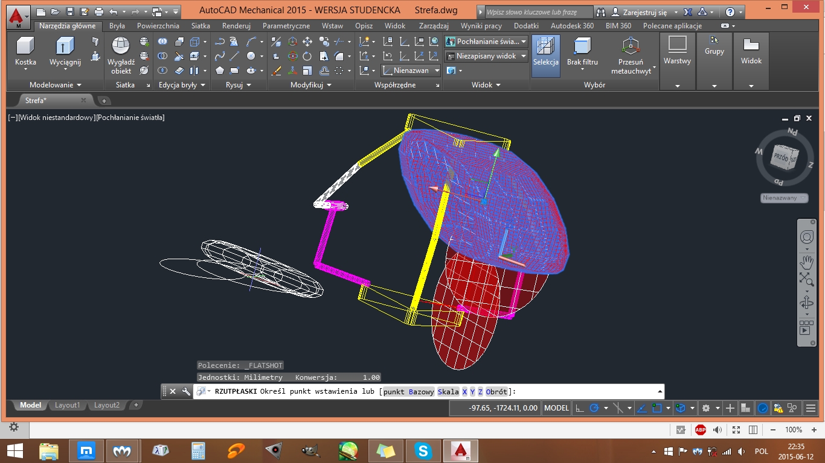
Task: Switch to the Layout1 tab
Action: tap(66, 405)
